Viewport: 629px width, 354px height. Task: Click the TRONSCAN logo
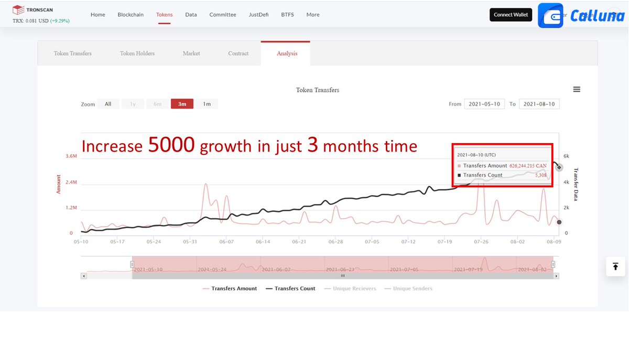32,9
